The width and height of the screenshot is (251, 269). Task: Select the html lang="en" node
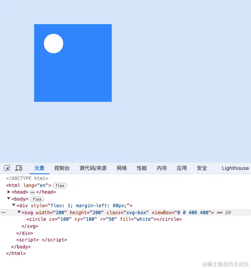pos(29,185)
